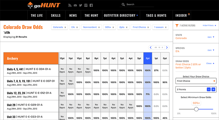Select the 0pt column header
The height and width of the screenshot is (120, 219).
[165, 58]
